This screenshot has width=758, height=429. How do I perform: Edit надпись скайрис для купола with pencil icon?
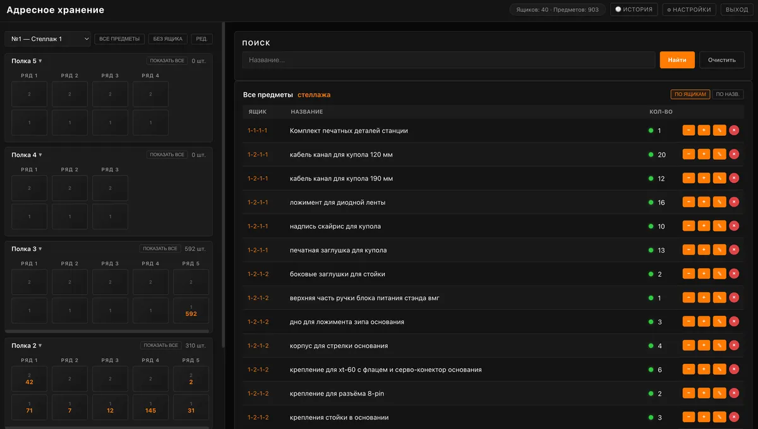719,226
